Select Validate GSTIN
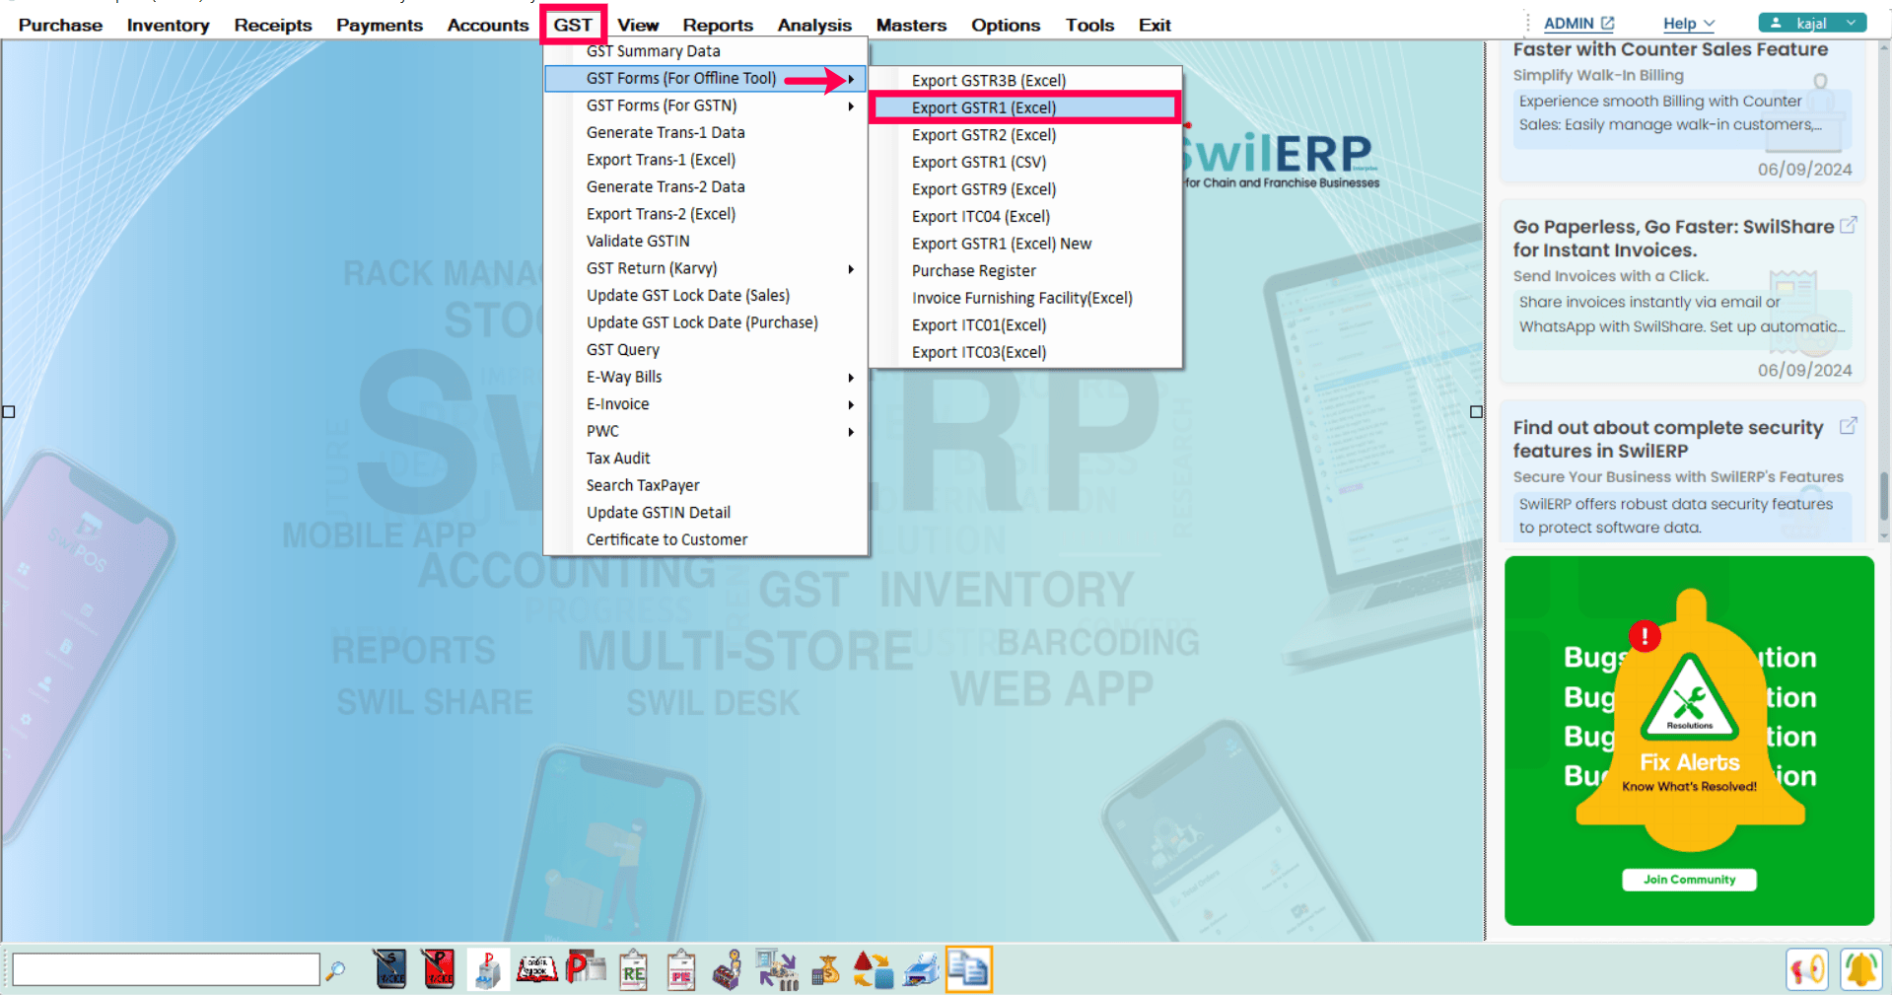 (x=706, y=241)
